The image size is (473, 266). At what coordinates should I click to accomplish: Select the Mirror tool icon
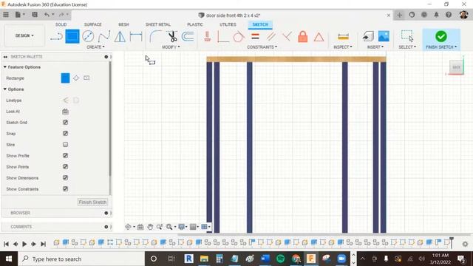[x=120, y=36]
